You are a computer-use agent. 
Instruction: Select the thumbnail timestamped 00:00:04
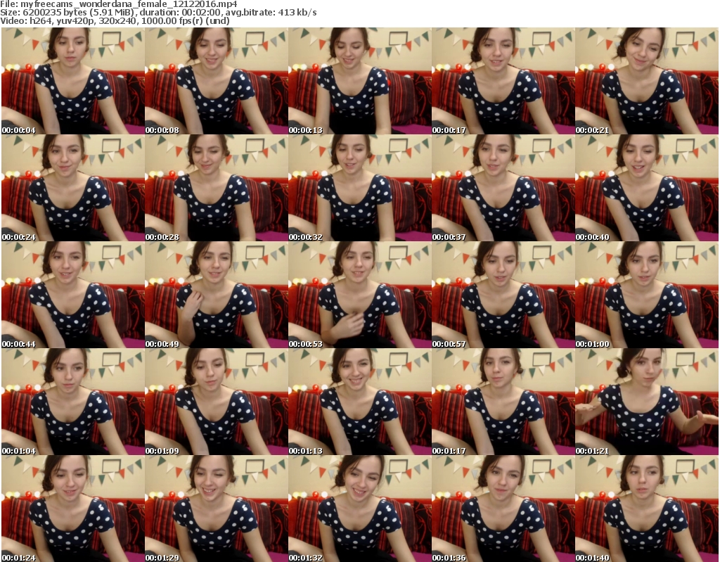pos(73,81)
